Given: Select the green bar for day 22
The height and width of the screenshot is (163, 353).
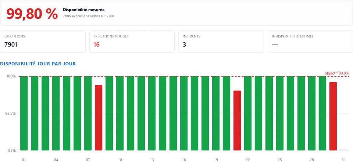Looking at the screenshot, I should (x=247, y=113).
